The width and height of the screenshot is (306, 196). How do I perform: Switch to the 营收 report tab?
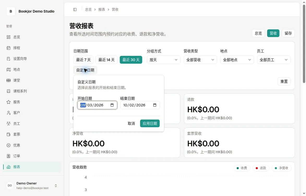[273, 33]
